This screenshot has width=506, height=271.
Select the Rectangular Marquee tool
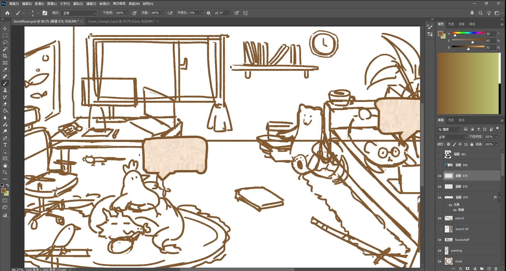5,35
